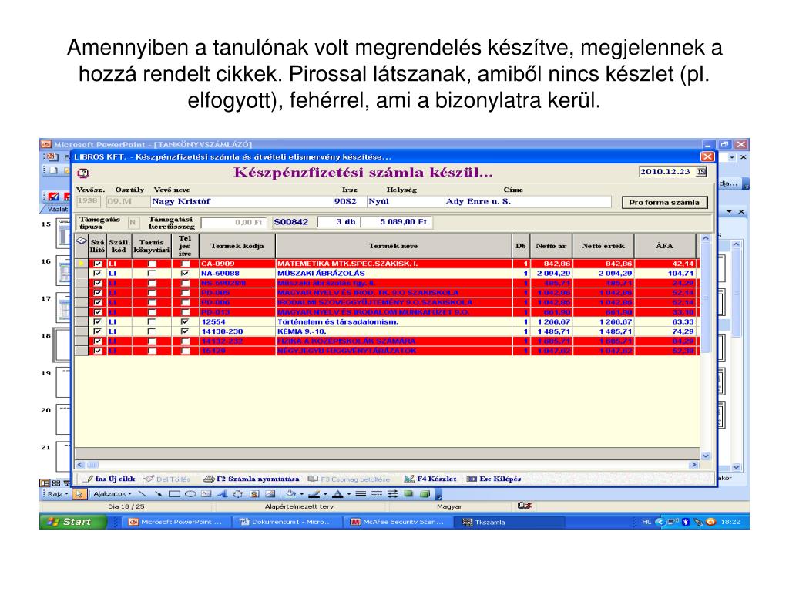Click the Termék kódja column header

pos(237,246)
